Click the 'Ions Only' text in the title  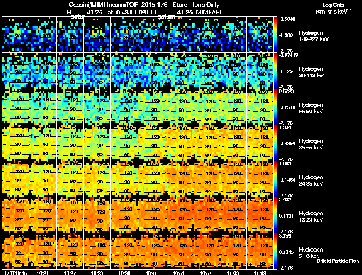(x=206, y=5)
